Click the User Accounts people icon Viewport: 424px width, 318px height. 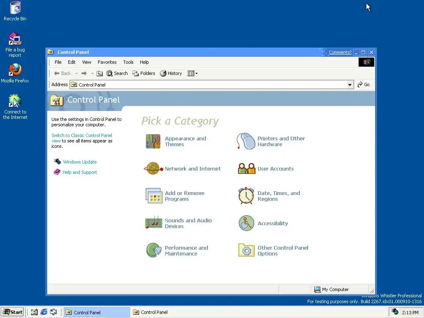(246, 169)
